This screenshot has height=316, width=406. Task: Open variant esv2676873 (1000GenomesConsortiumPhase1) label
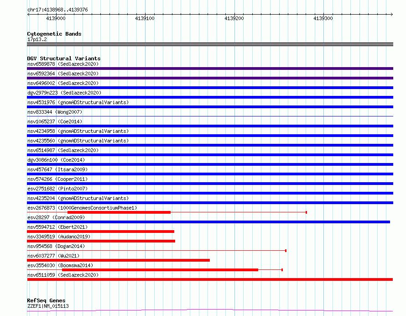pos(82,208)
